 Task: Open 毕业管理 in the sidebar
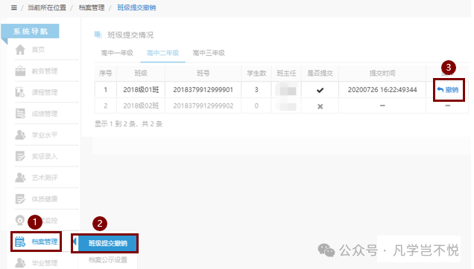(45, 263)
